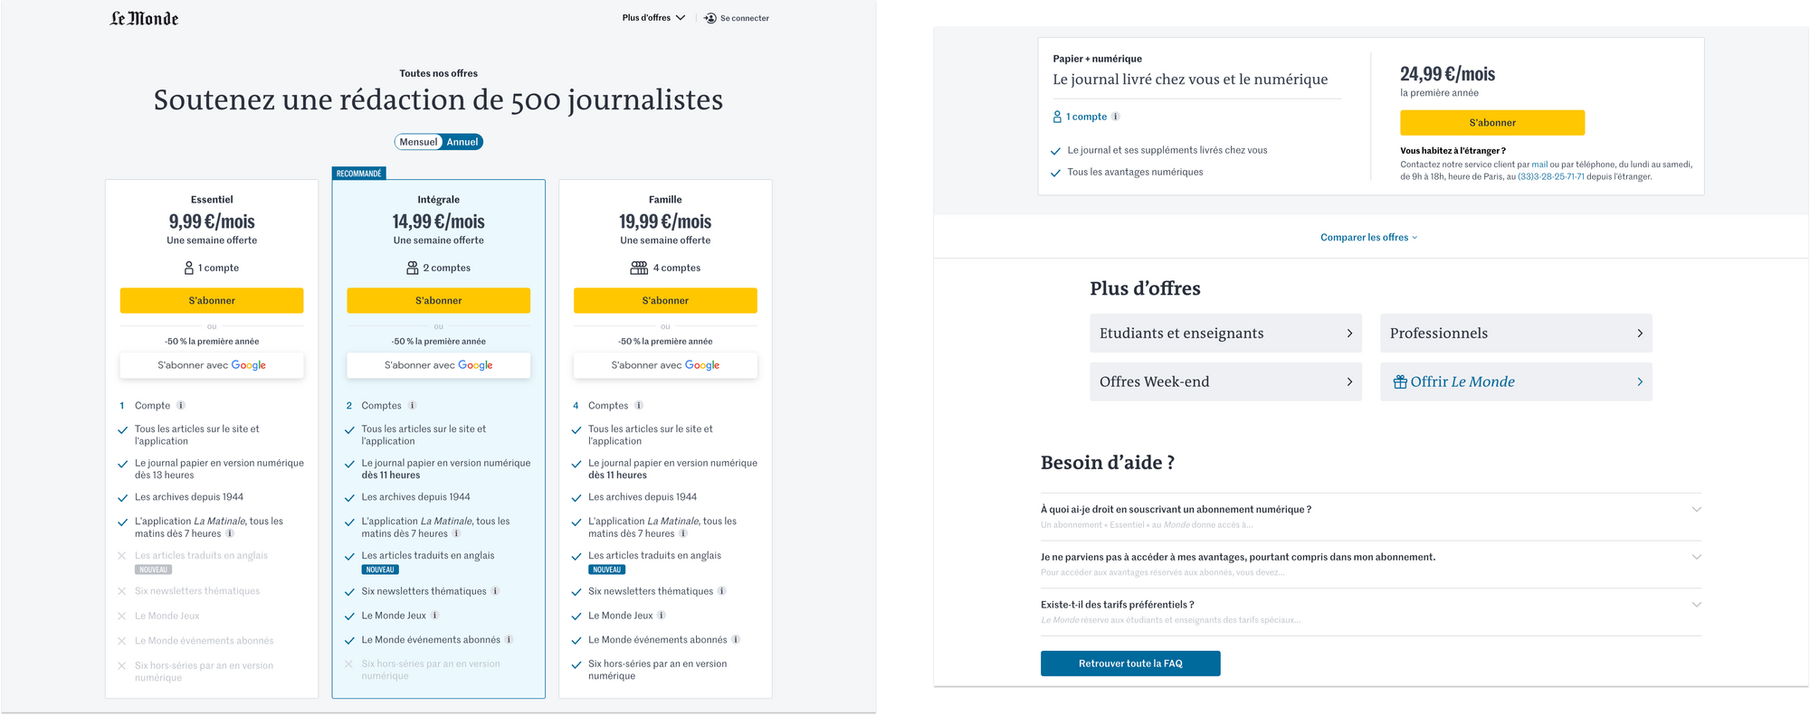This screenshot has height=715, width=1810.
Task: Click the mail link for customer service
Action: (1539, 165)
